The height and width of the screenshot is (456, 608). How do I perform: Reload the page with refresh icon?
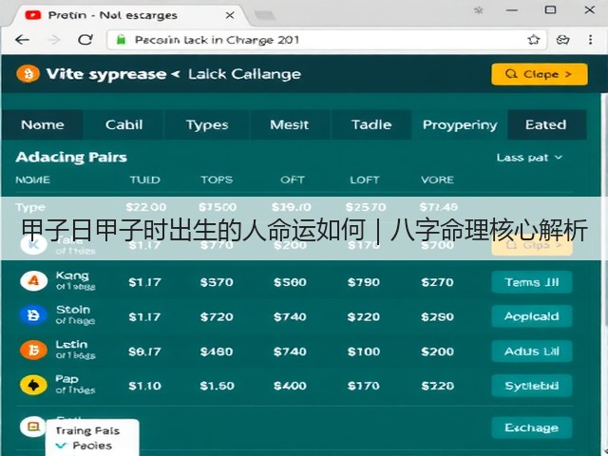tap(85, 40)
